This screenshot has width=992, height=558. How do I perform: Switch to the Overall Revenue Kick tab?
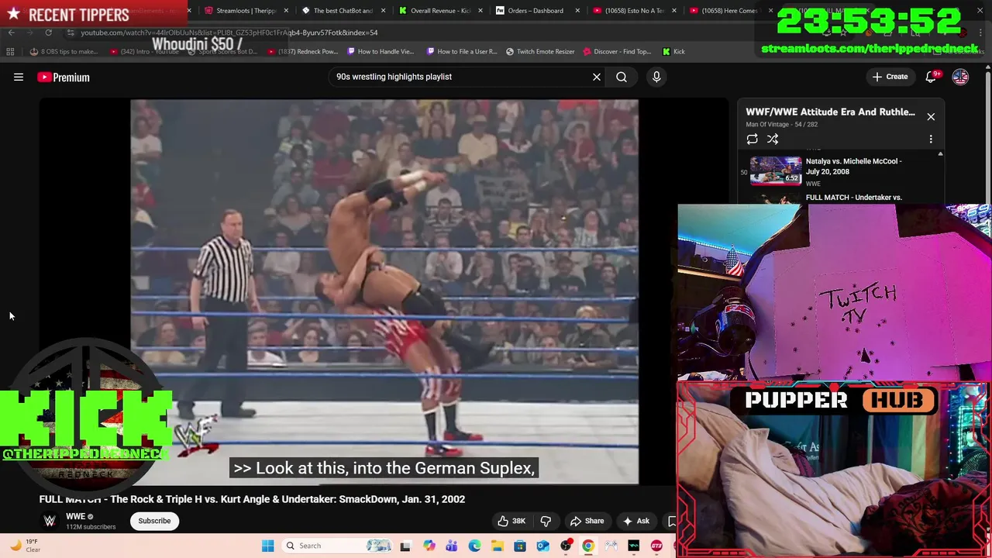[x=439, y=11]
